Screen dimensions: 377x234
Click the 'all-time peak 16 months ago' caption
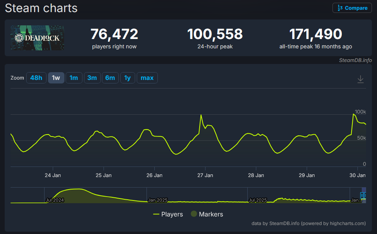point(315,46)
